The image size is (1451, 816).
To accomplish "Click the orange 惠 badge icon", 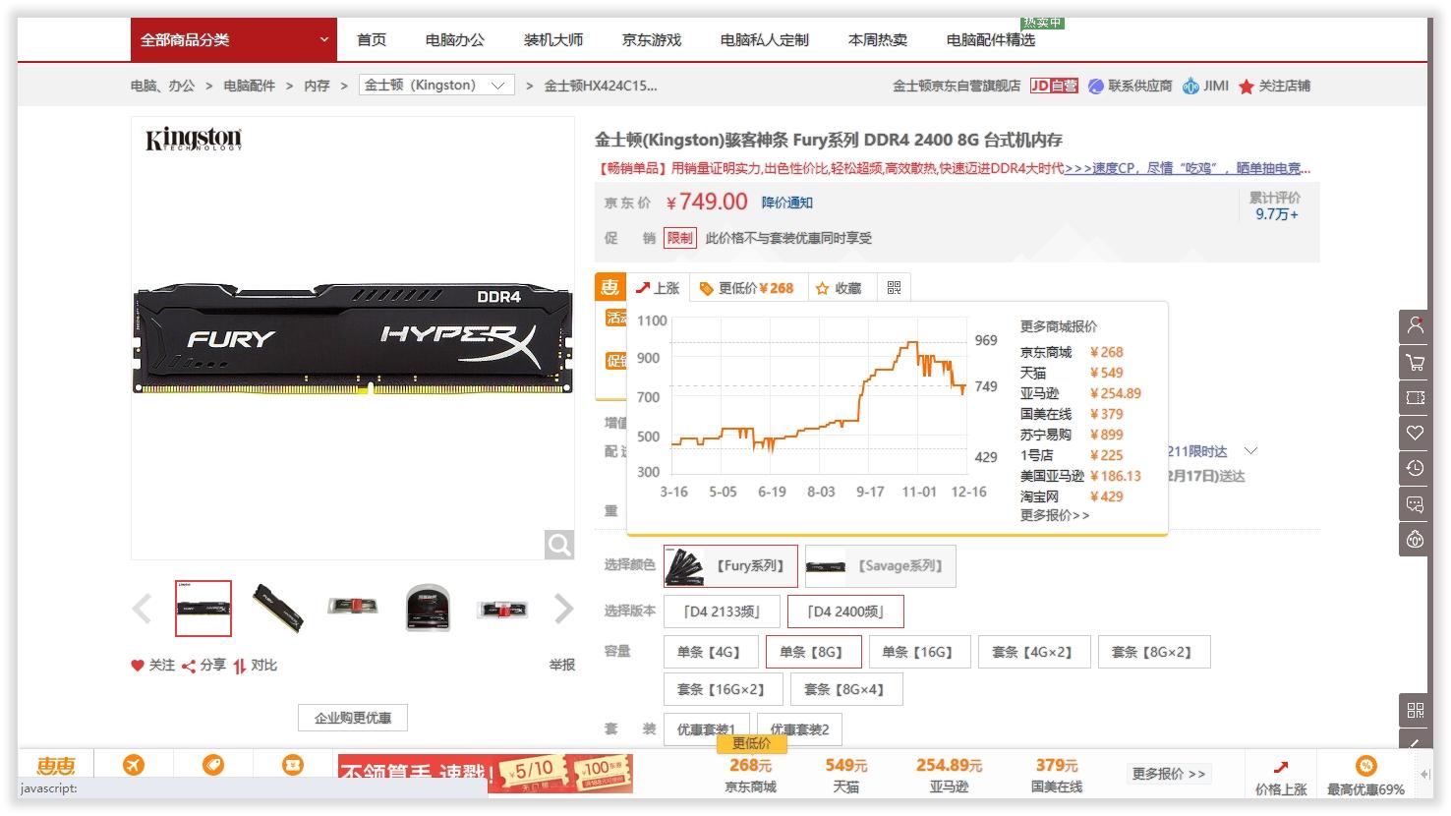I will point(610,286).
